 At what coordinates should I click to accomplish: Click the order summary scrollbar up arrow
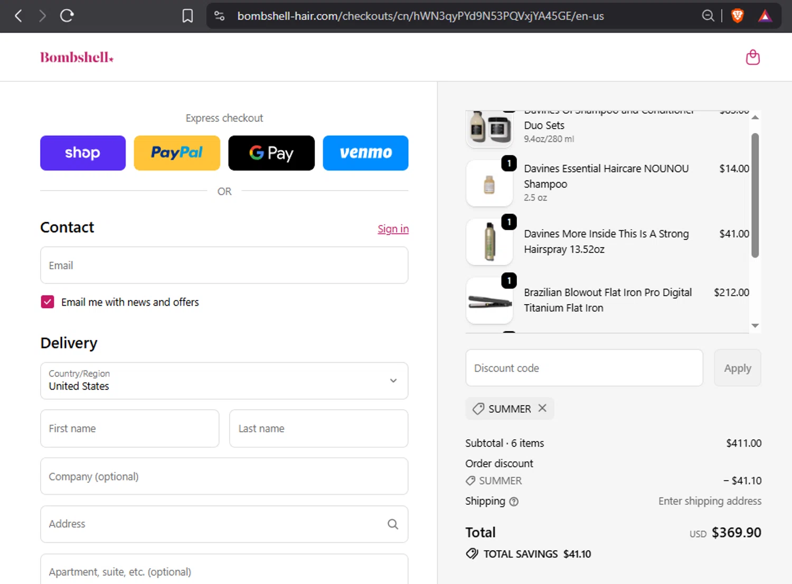coord(755,117)
